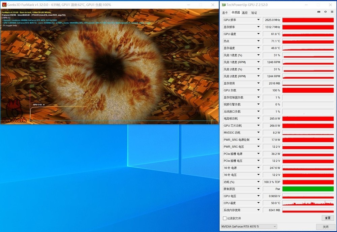Expand the GPU 频率 sensor dropdown
This screenshot has height=232, width=337.
click(258, 20)
